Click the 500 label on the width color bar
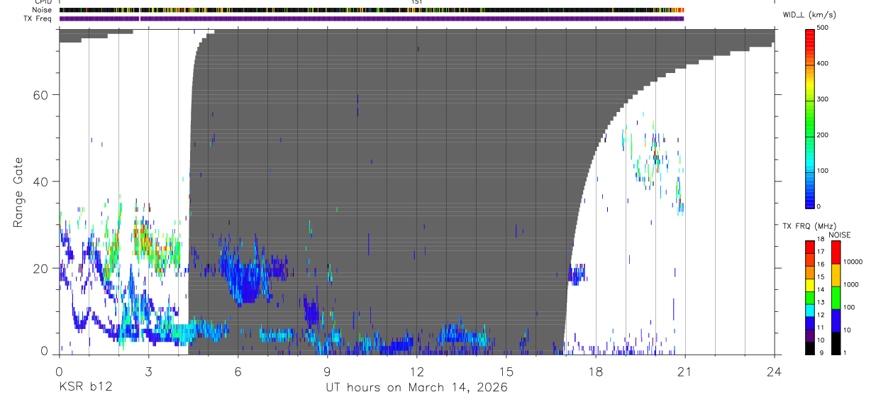Image resolution: width=871 pixels, height=402 pixels. tap(823, 28)
